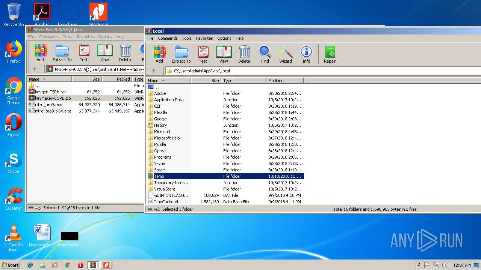Select Firefox desktop shortcut
481x270 pixels.
(14, 52)
